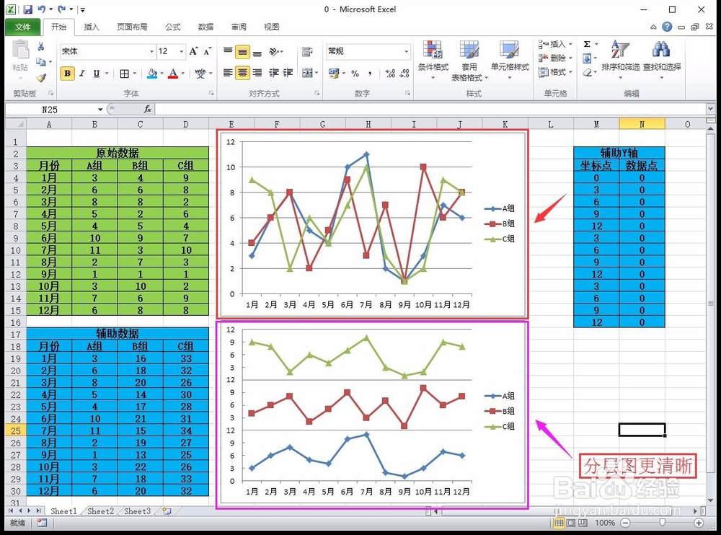The width and height of the screenshot is (721, 535).
Task: Apply the fill color swatch
Action: 151,73
